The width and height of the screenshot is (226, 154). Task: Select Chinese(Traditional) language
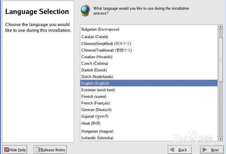[149, 50]
